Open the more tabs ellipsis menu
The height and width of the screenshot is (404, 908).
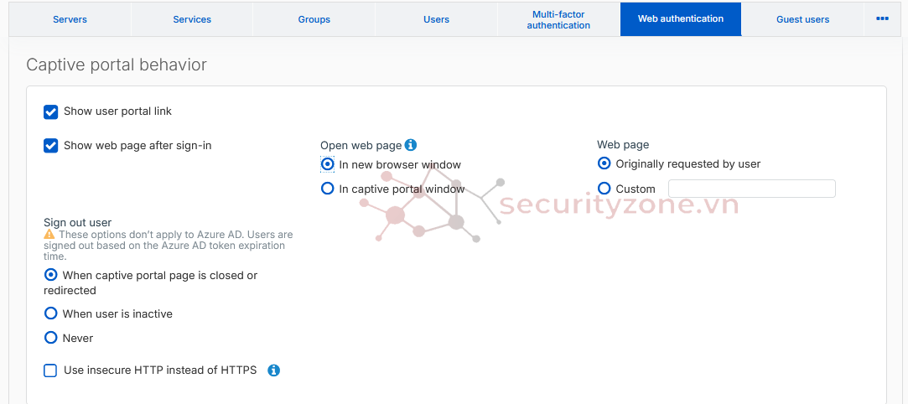(x=882, y=18)
